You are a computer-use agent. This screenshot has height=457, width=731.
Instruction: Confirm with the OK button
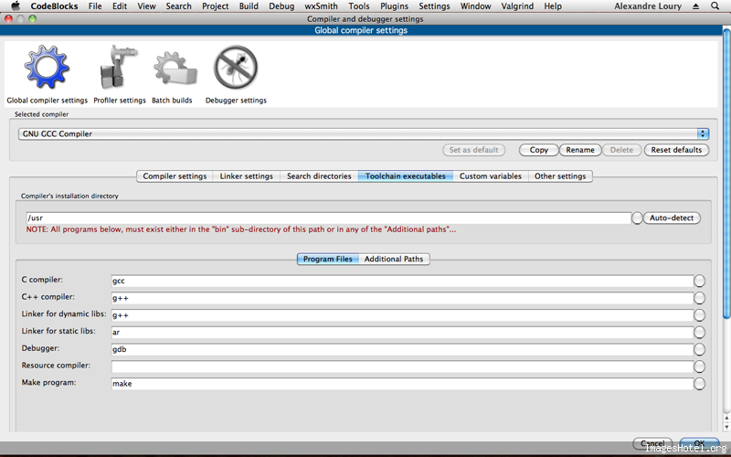coord(699,443)
